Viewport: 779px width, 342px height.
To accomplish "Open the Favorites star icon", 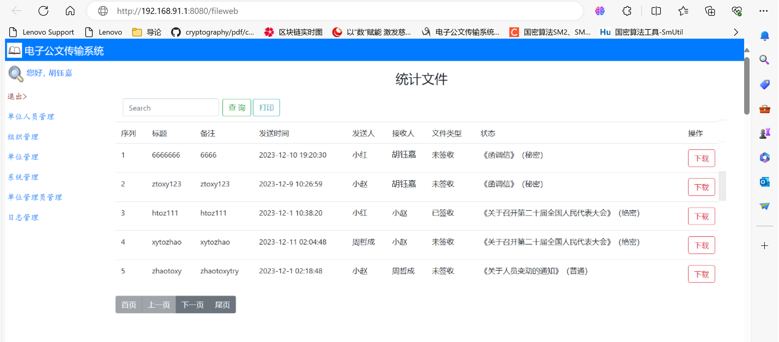I will pos(683,11).
